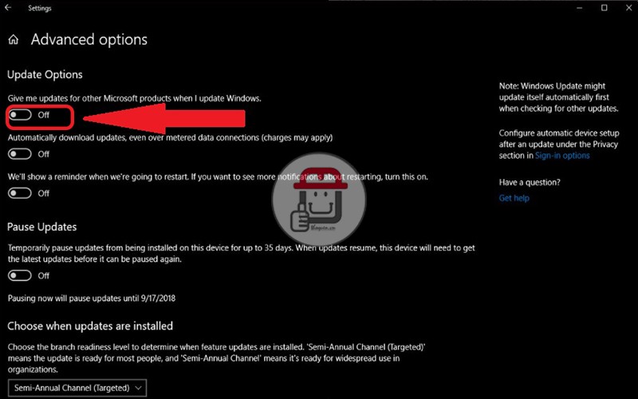The image size is (638, 399).
Task: Close the Settings window
Action: pyautogui.click(x=628, y=8)
